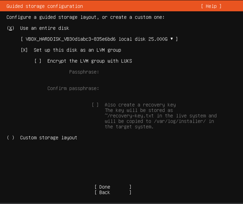Select the Use an entire disk radio button

[11, 28]
